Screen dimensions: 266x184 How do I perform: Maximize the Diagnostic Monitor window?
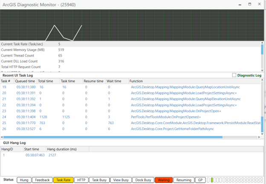[x=250, y=4]
